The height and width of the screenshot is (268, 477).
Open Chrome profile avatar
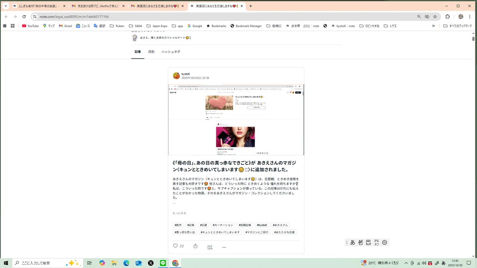461,17
